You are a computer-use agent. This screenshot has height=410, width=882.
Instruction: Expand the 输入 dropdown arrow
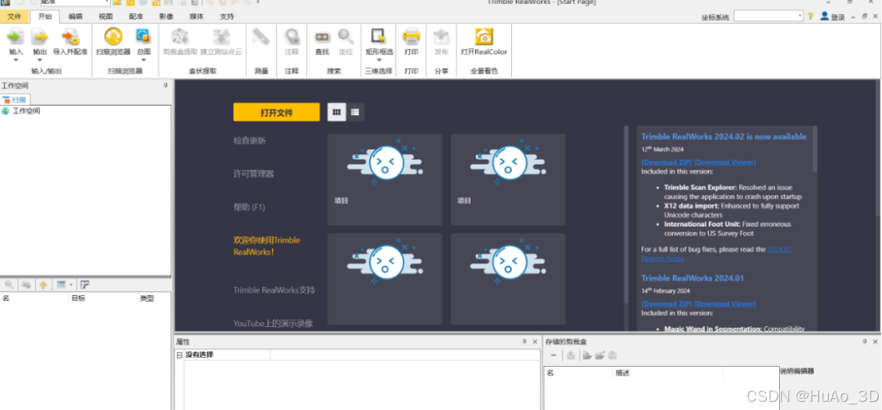coord(16,60)
